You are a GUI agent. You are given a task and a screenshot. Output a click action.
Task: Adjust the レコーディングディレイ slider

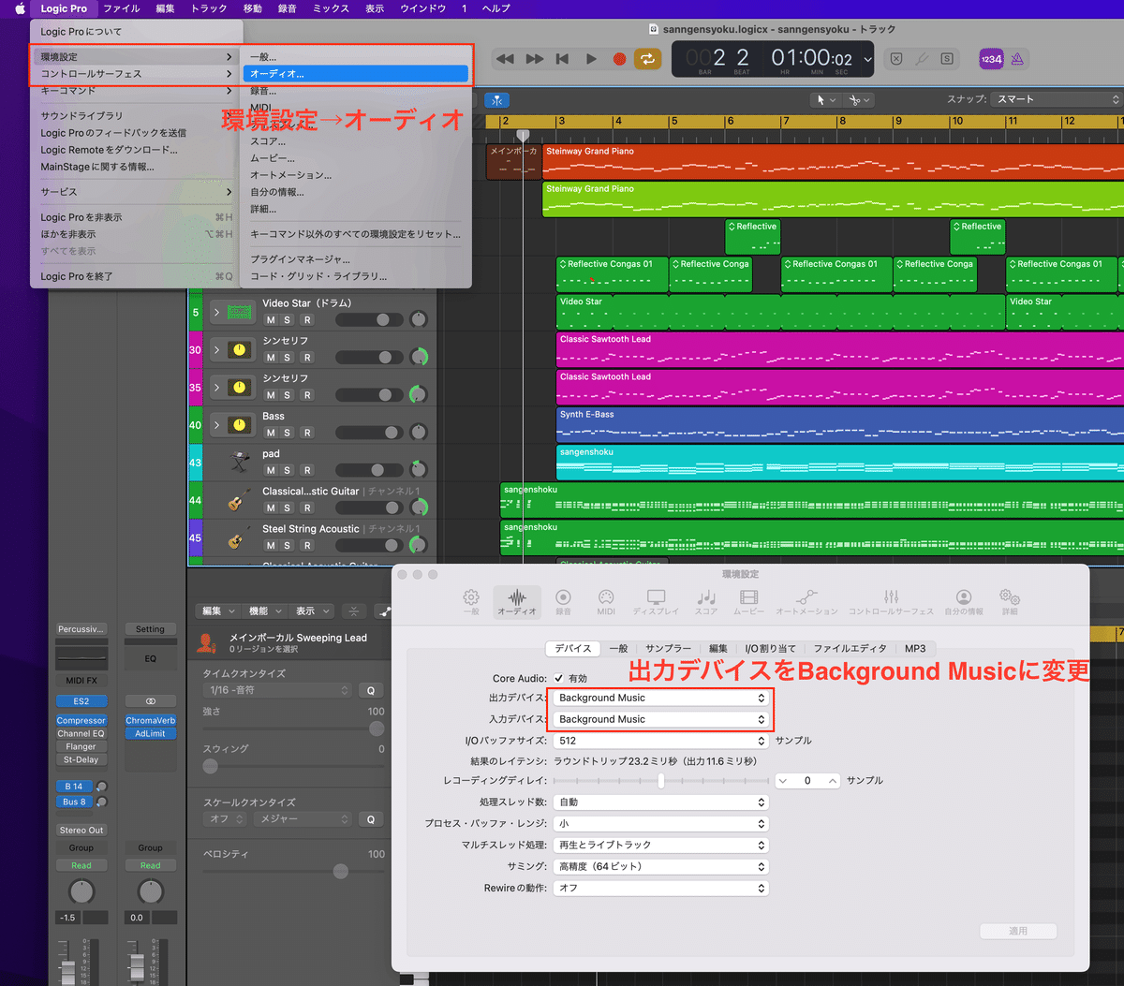tap(661, 780)
